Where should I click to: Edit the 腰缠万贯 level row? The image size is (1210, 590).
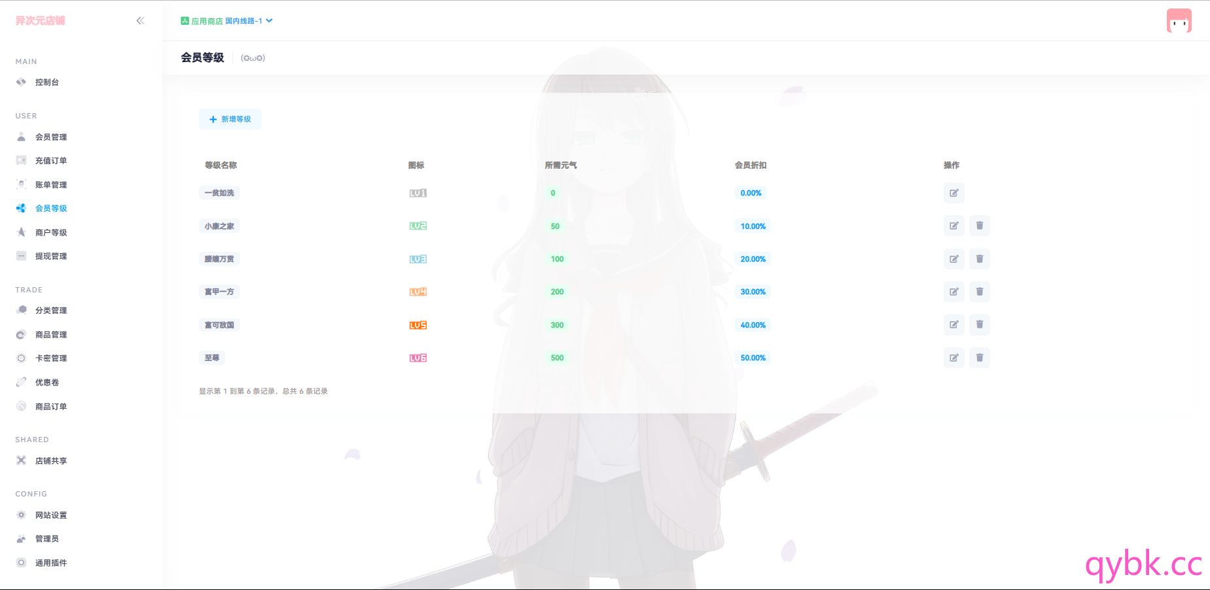point(953,259)
